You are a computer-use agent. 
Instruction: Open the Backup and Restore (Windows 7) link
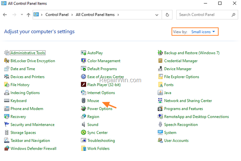pyautogui.click(x=192, y=53)
